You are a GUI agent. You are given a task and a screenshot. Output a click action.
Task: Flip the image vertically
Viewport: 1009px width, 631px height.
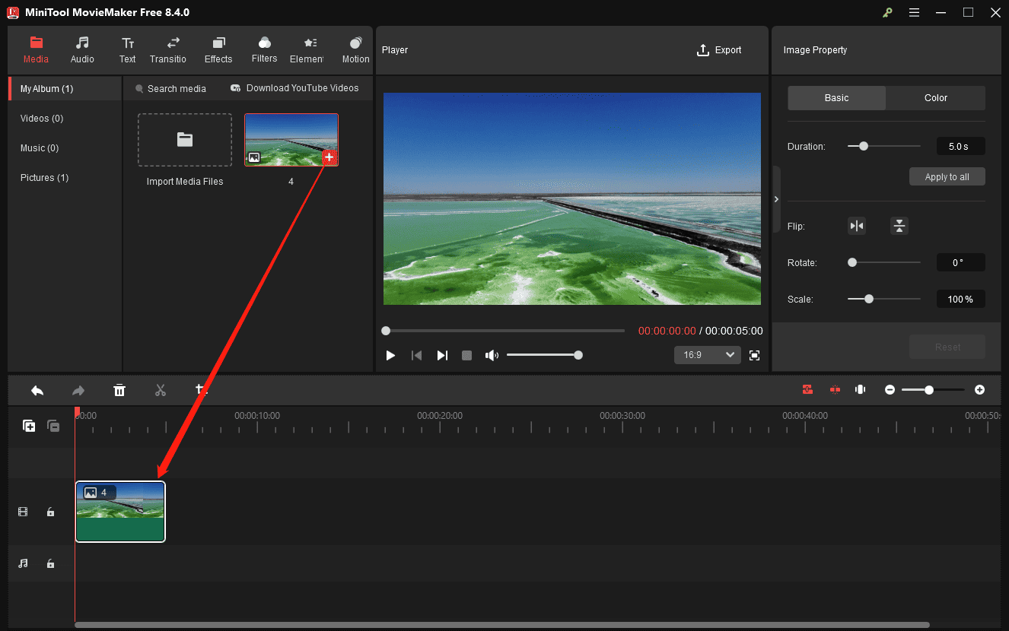[x=899, y=226]
